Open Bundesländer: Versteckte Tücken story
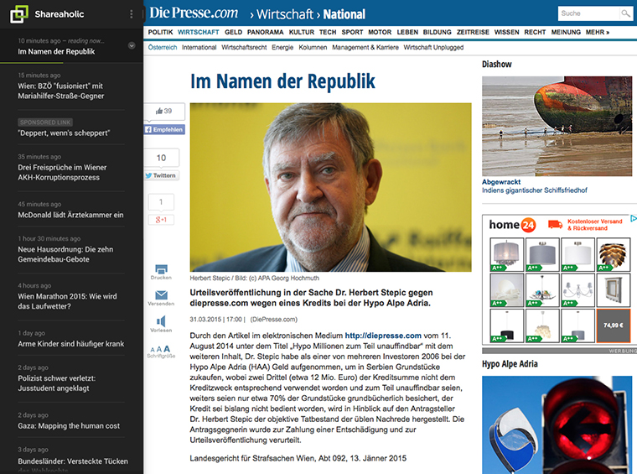This screenshot has height=474, width=637. (73, 461)
